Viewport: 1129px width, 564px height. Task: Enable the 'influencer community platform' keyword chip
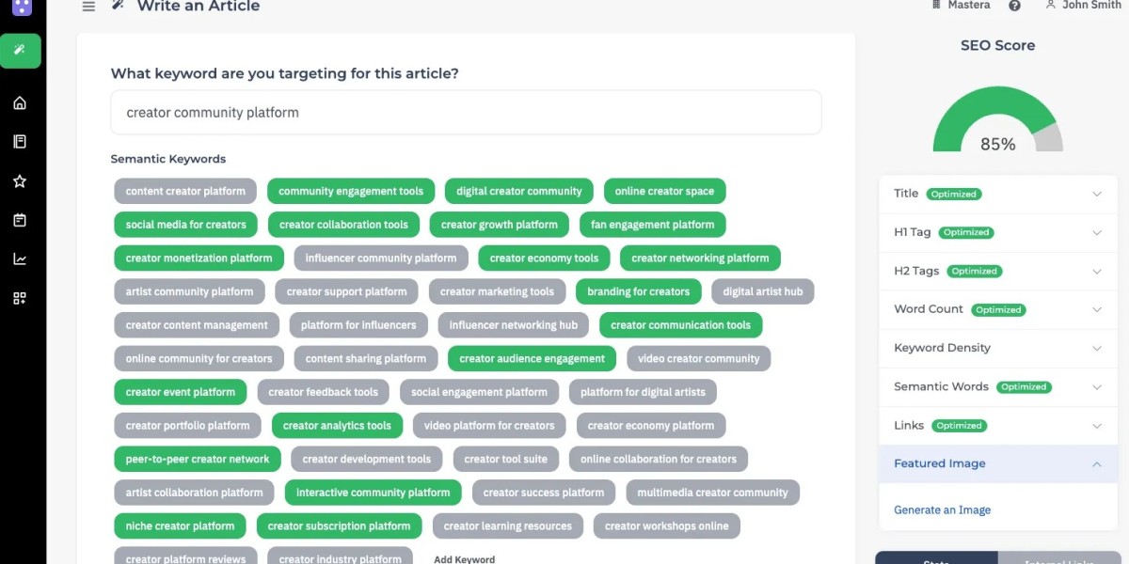click(x=380, y=258)
